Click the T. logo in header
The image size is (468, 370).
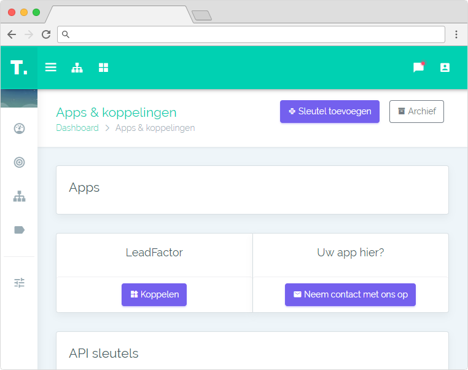[18, 68]
